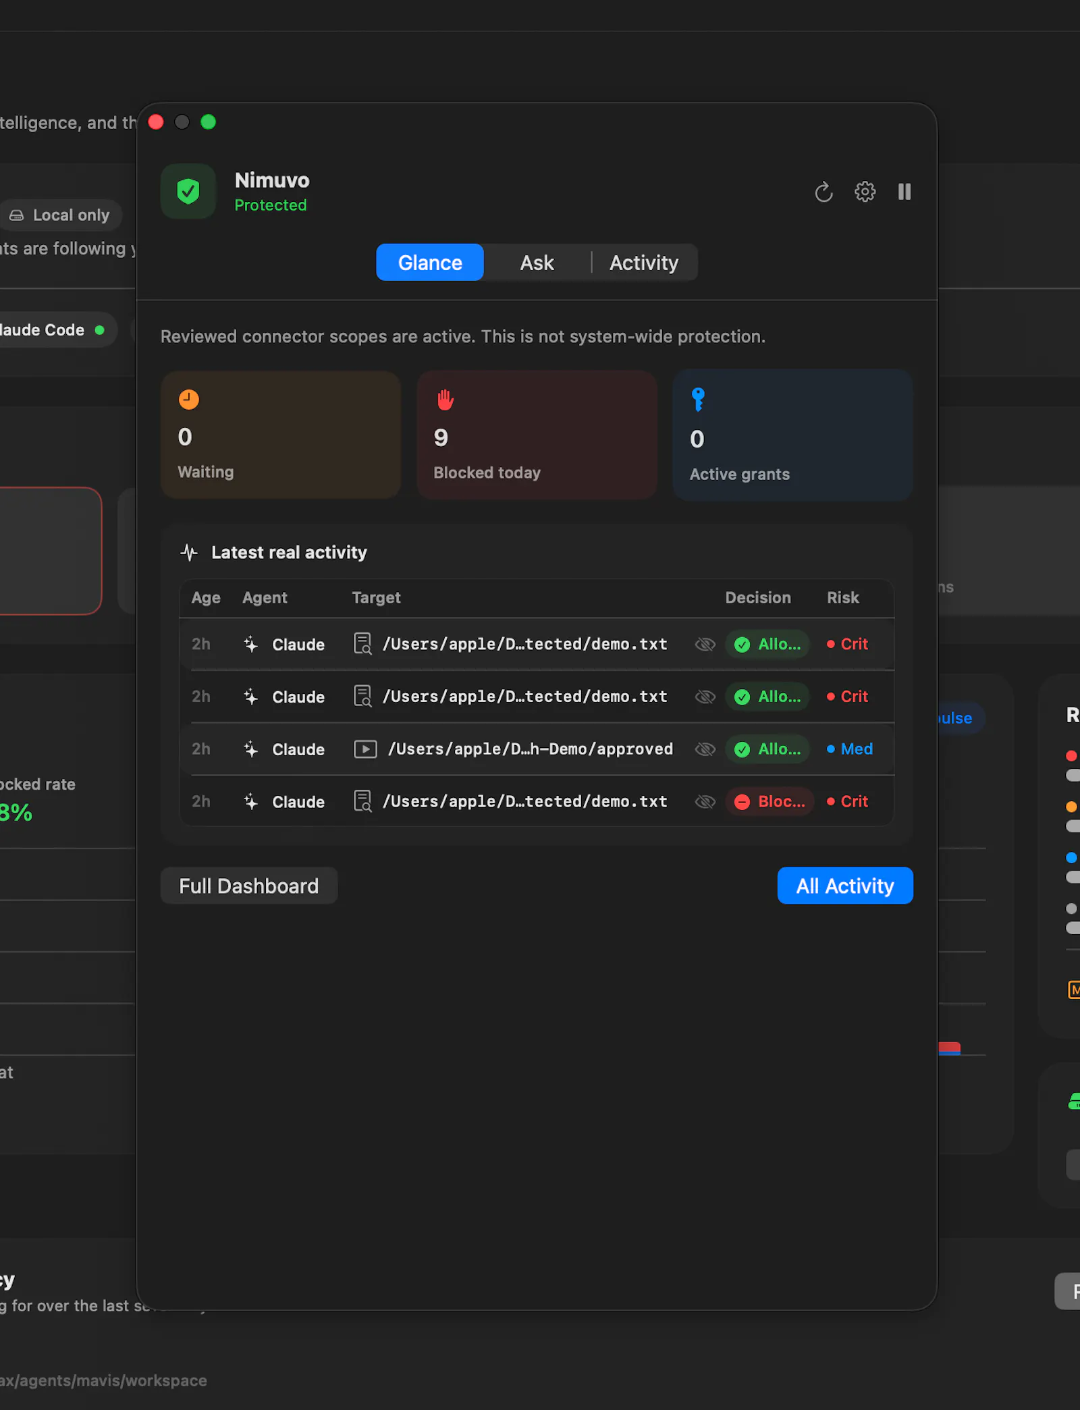Open the Waiting card
This screenshot has width=1080, height=1410.
click(x=281, y=435)
